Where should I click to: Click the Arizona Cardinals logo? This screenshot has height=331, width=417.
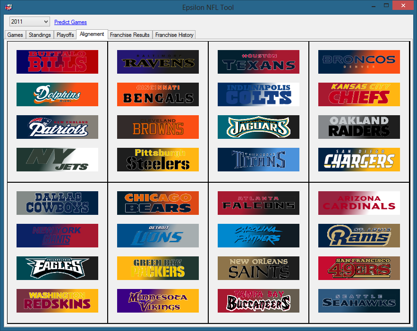(x=359, y=203)
